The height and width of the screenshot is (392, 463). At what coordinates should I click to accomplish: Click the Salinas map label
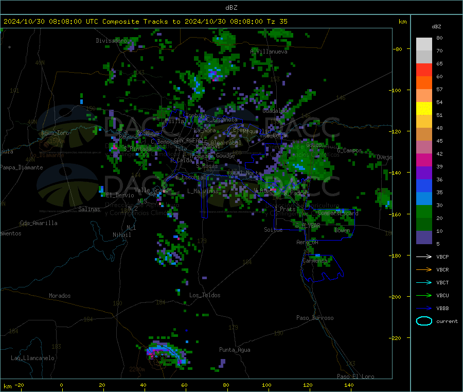[89, 209]
